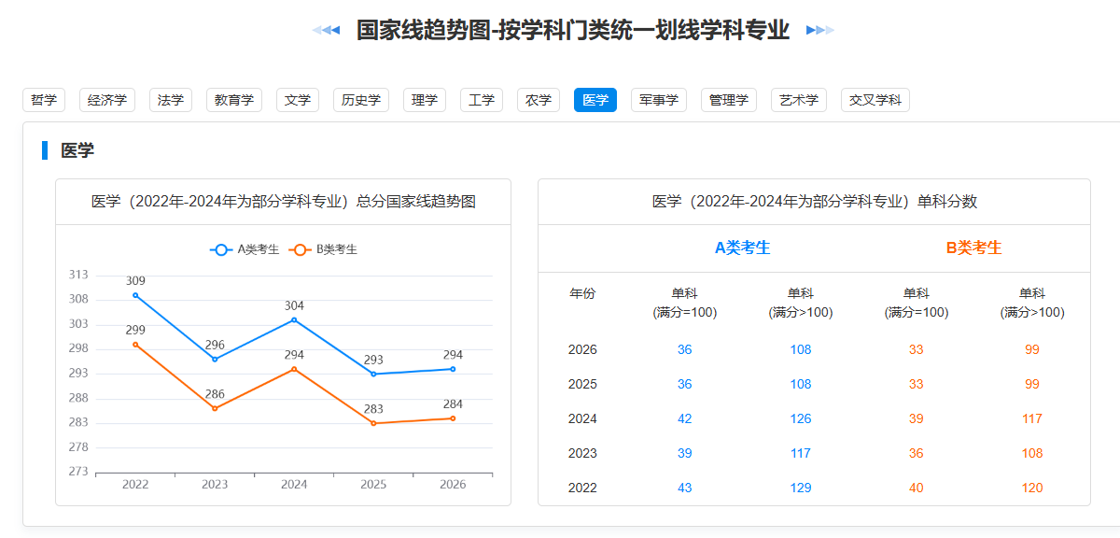
Task: Click the B类 value 36 in 2023 row
Action: pos(917,453)
